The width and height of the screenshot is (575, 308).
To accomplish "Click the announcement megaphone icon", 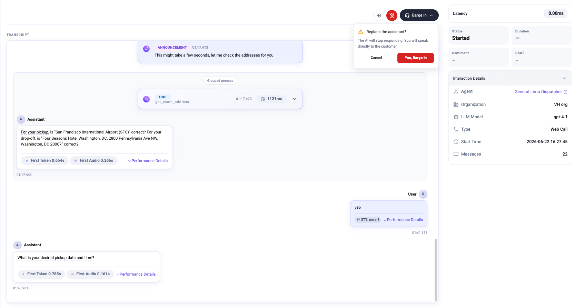I will pos(146,49).
